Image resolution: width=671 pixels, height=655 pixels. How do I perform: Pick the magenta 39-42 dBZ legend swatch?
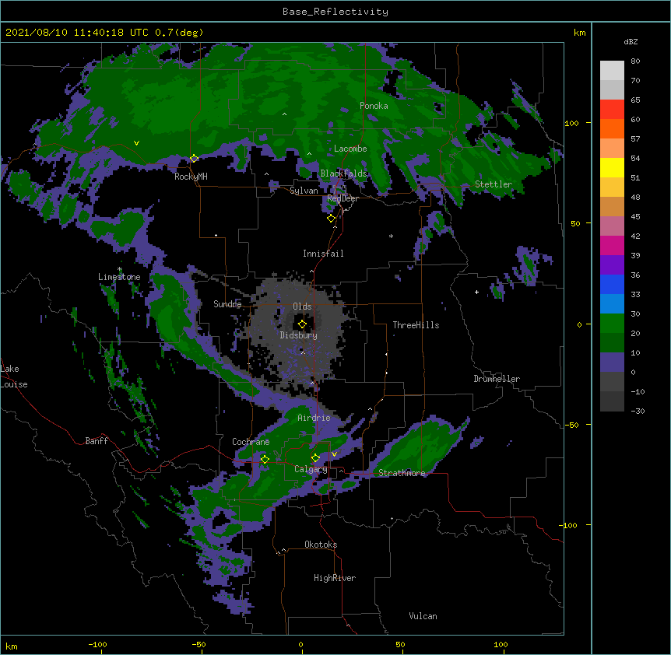[x=612, y=245]
